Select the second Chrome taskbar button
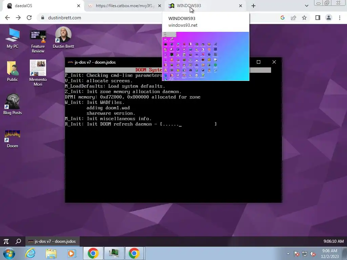347x260 pixels. click(x=134, y=253)
